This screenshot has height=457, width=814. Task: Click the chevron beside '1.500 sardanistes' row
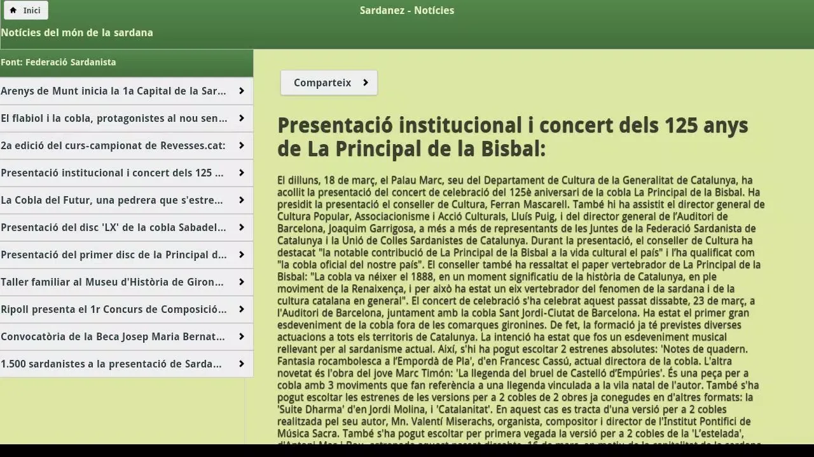tap(242, 364)
